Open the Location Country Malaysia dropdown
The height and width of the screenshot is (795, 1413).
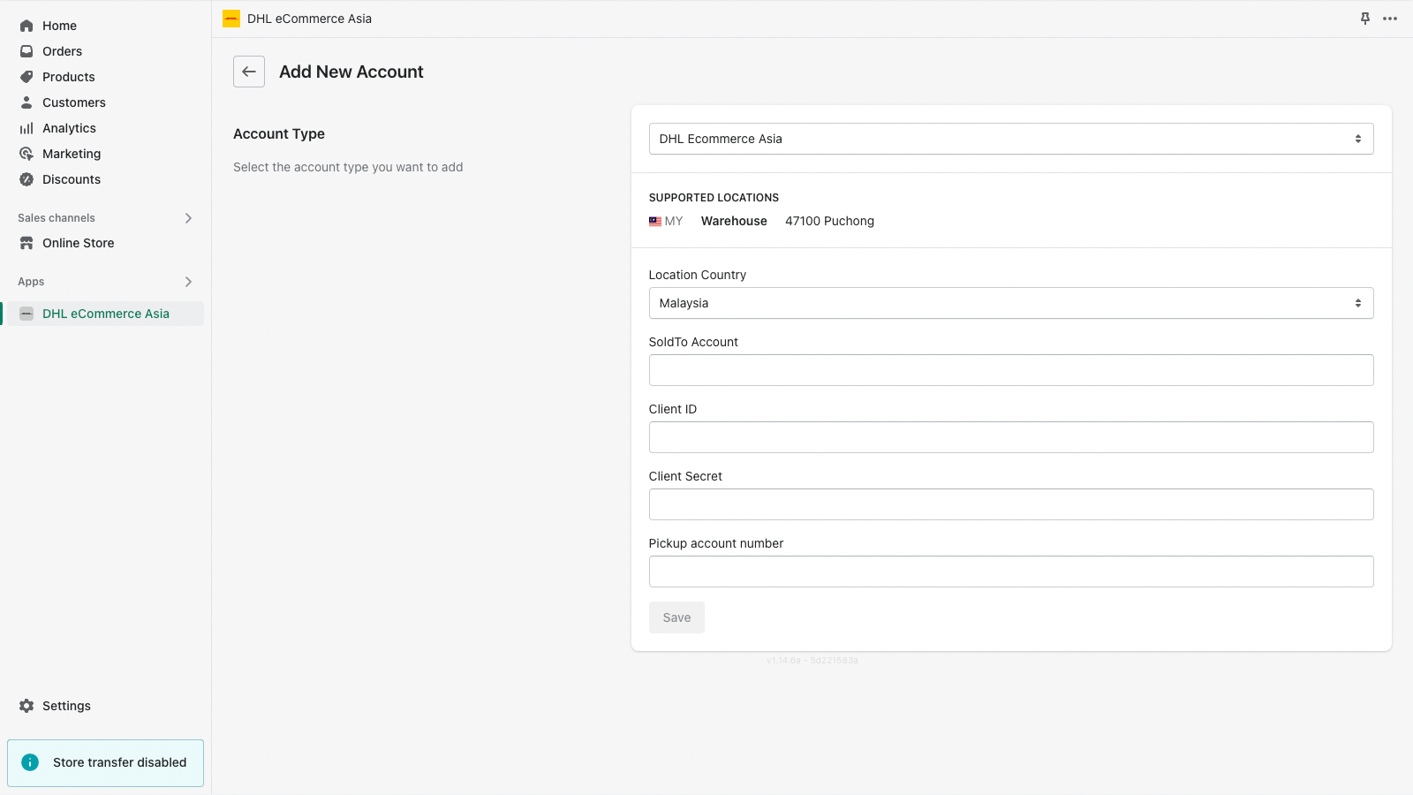click(x=1011, y=303)
